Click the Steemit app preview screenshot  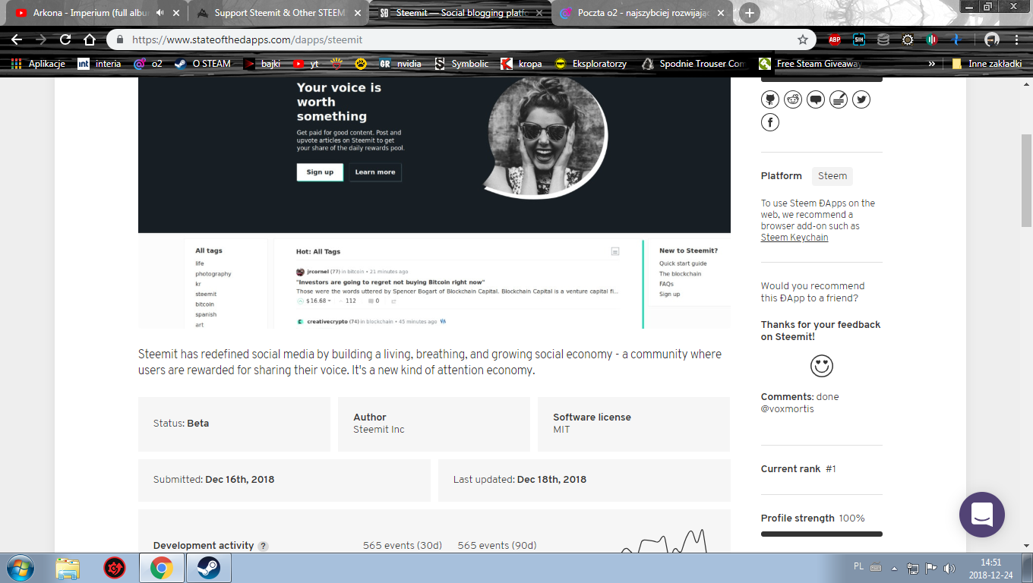point(434,202)
